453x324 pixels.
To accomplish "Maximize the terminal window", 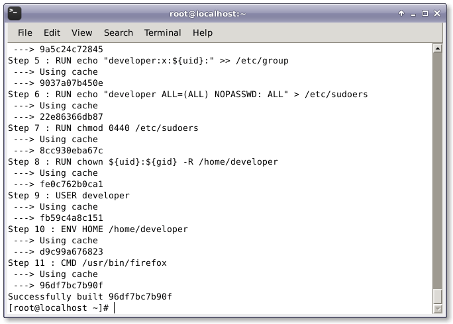I will click(x=425, y=13).
